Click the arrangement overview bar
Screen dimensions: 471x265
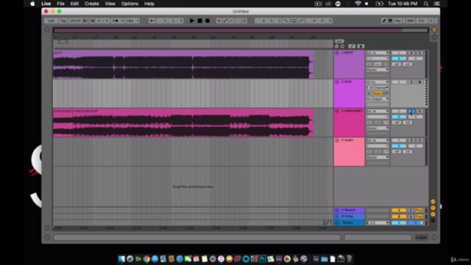click(241, 30)
